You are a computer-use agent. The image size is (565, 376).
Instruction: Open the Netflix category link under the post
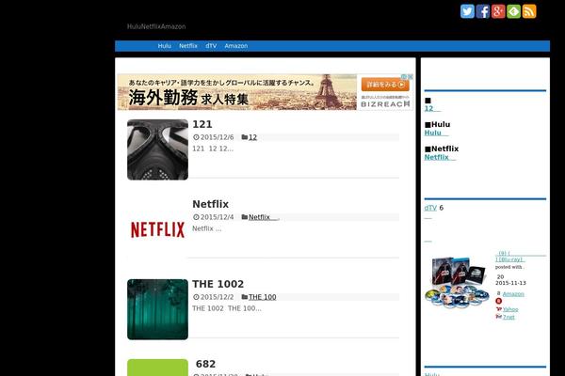point(263,217)
